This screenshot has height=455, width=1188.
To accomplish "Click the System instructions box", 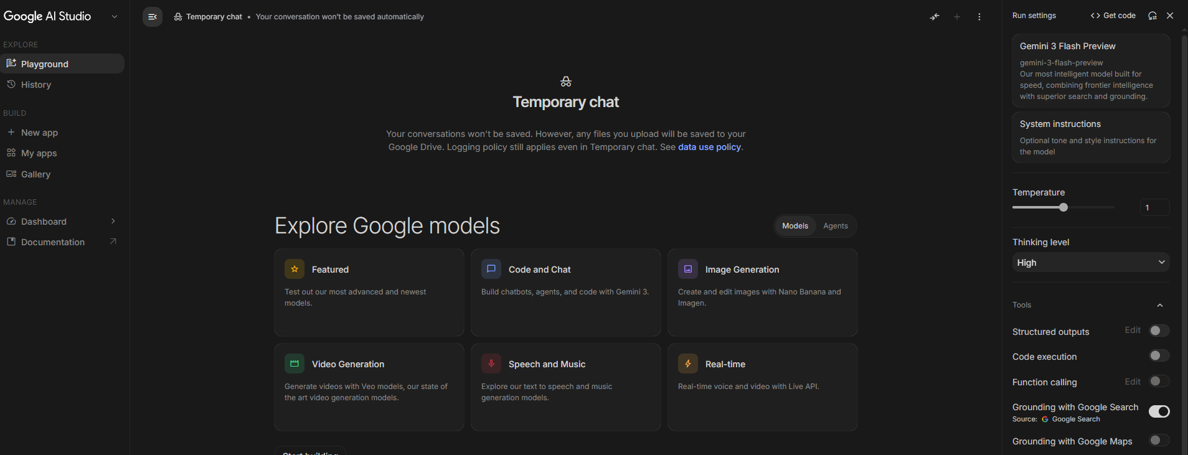I will 1091,137.
